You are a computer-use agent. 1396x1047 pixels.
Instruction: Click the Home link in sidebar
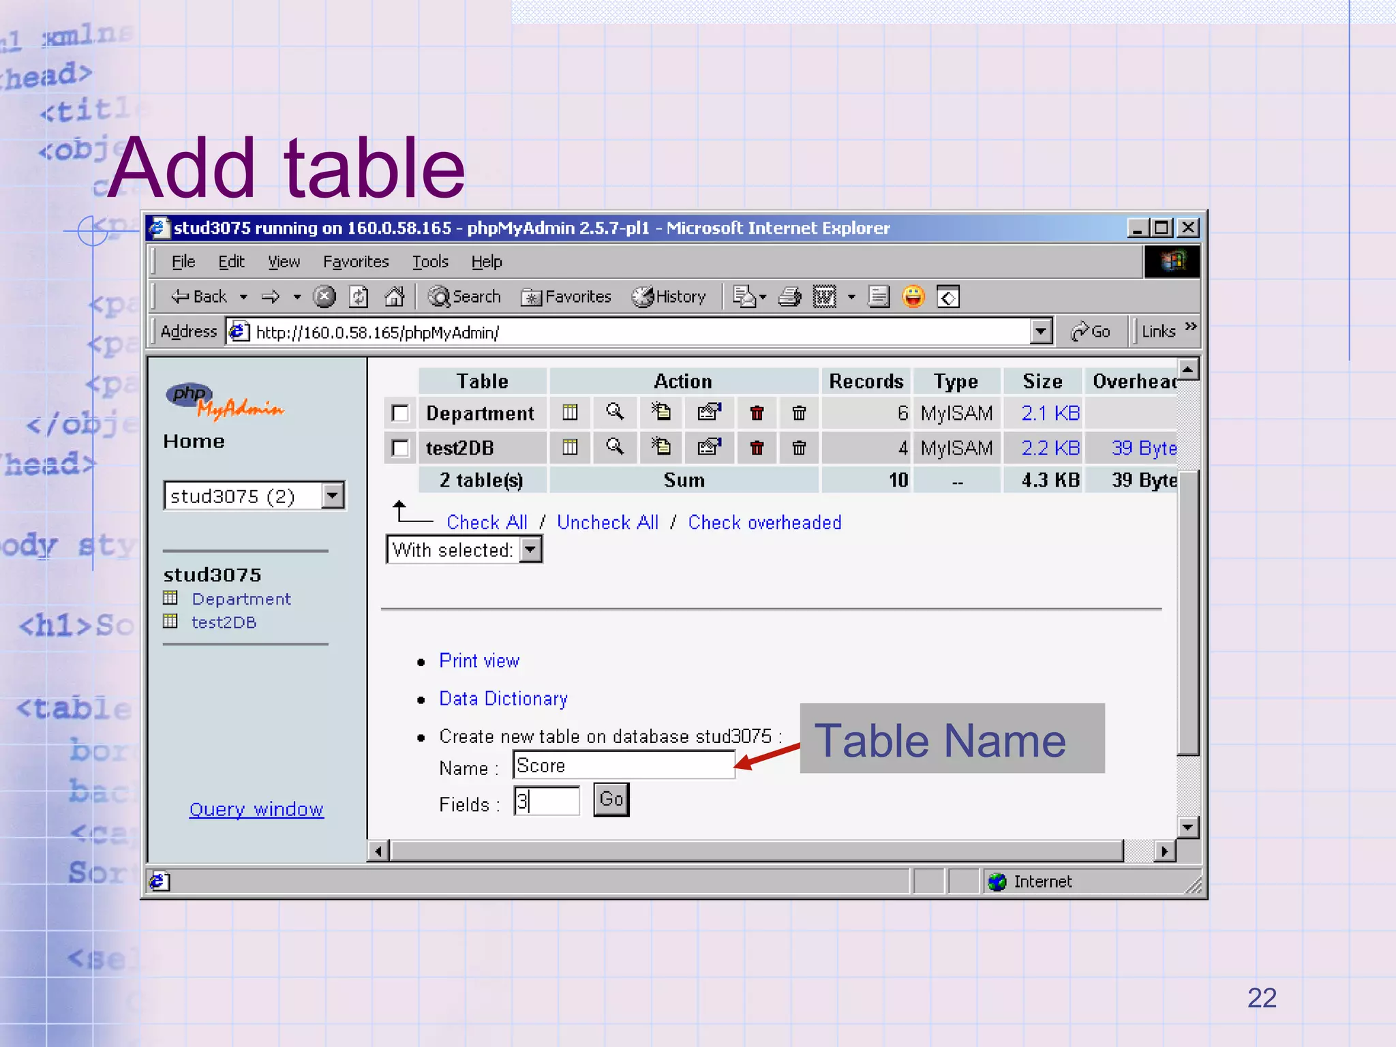click(x=194, y=441)
